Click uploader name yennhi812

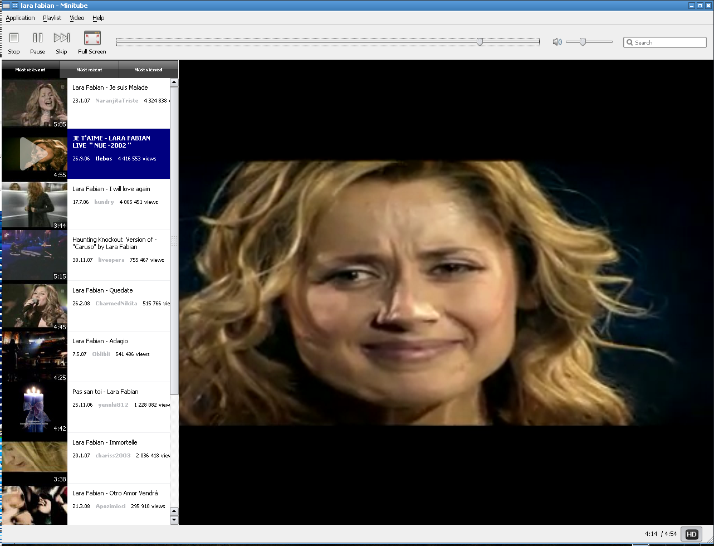[113, 405]
